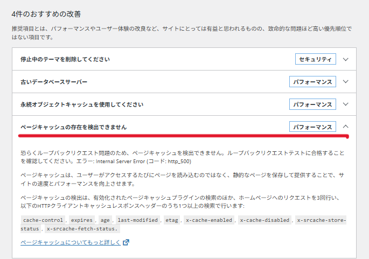Click the etag code tag
The image size is (369, 259).
172,220
